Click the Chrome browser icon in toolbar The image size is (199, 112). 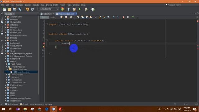pyautogui.click(x=62, y=9)
